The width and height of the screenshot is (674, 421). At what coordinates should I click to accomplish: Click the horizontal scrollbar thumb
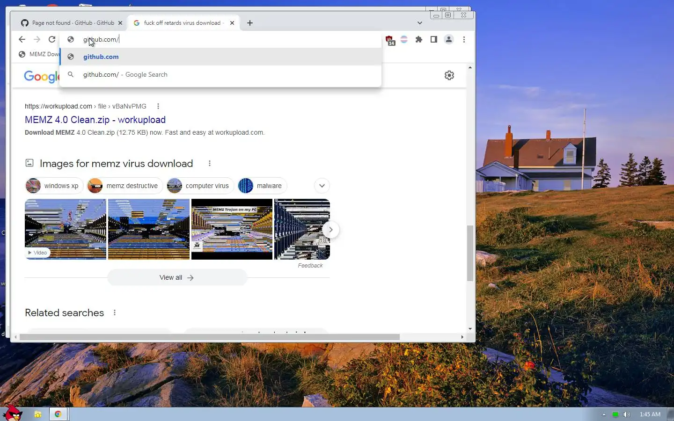pyautogui.click(x=210, y=337)
